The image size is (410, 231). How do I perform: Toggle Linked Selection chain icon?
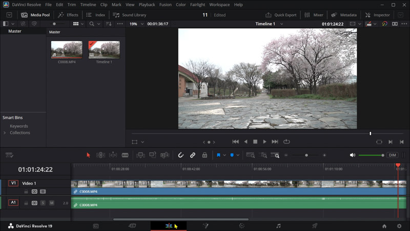click(193, 155)
